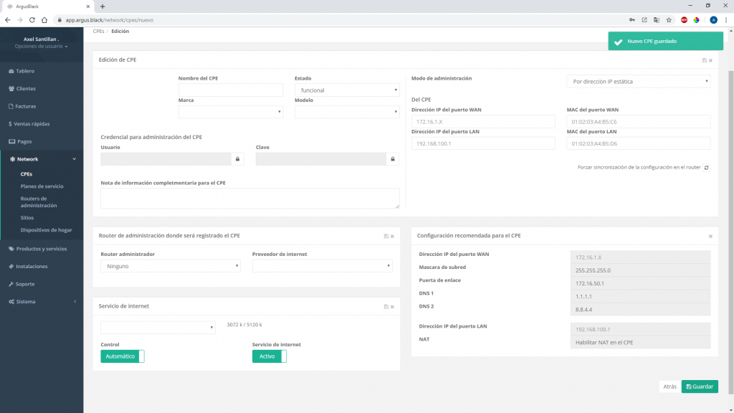The image size is (734, 413).
Task: Click the Dirección IP del puerto LAN field
Action: [483, 143]
